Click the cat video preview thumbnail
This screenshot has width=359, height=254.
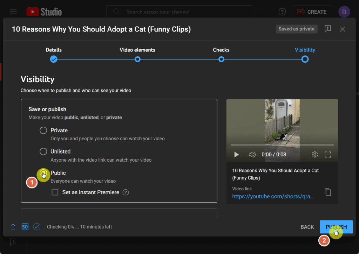(x=282, y=130)
